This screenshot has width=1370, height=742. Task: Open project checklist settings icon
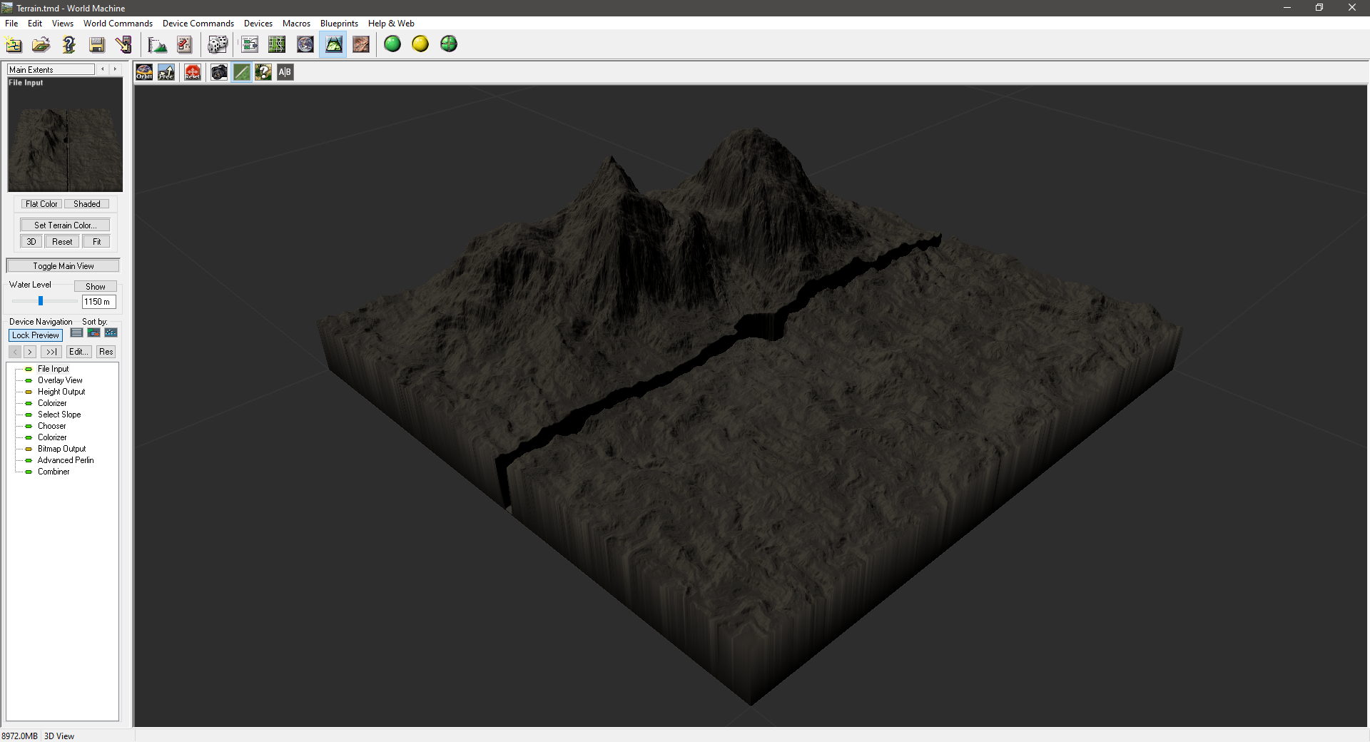[185, 45]
